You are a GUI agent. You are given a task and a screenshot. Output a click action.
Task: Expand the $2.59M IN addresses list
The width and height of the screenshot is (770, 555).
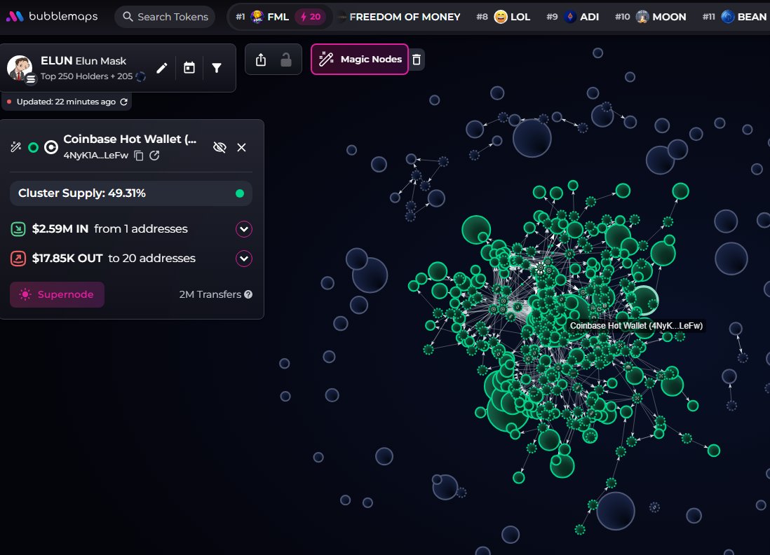click(244, 229)
